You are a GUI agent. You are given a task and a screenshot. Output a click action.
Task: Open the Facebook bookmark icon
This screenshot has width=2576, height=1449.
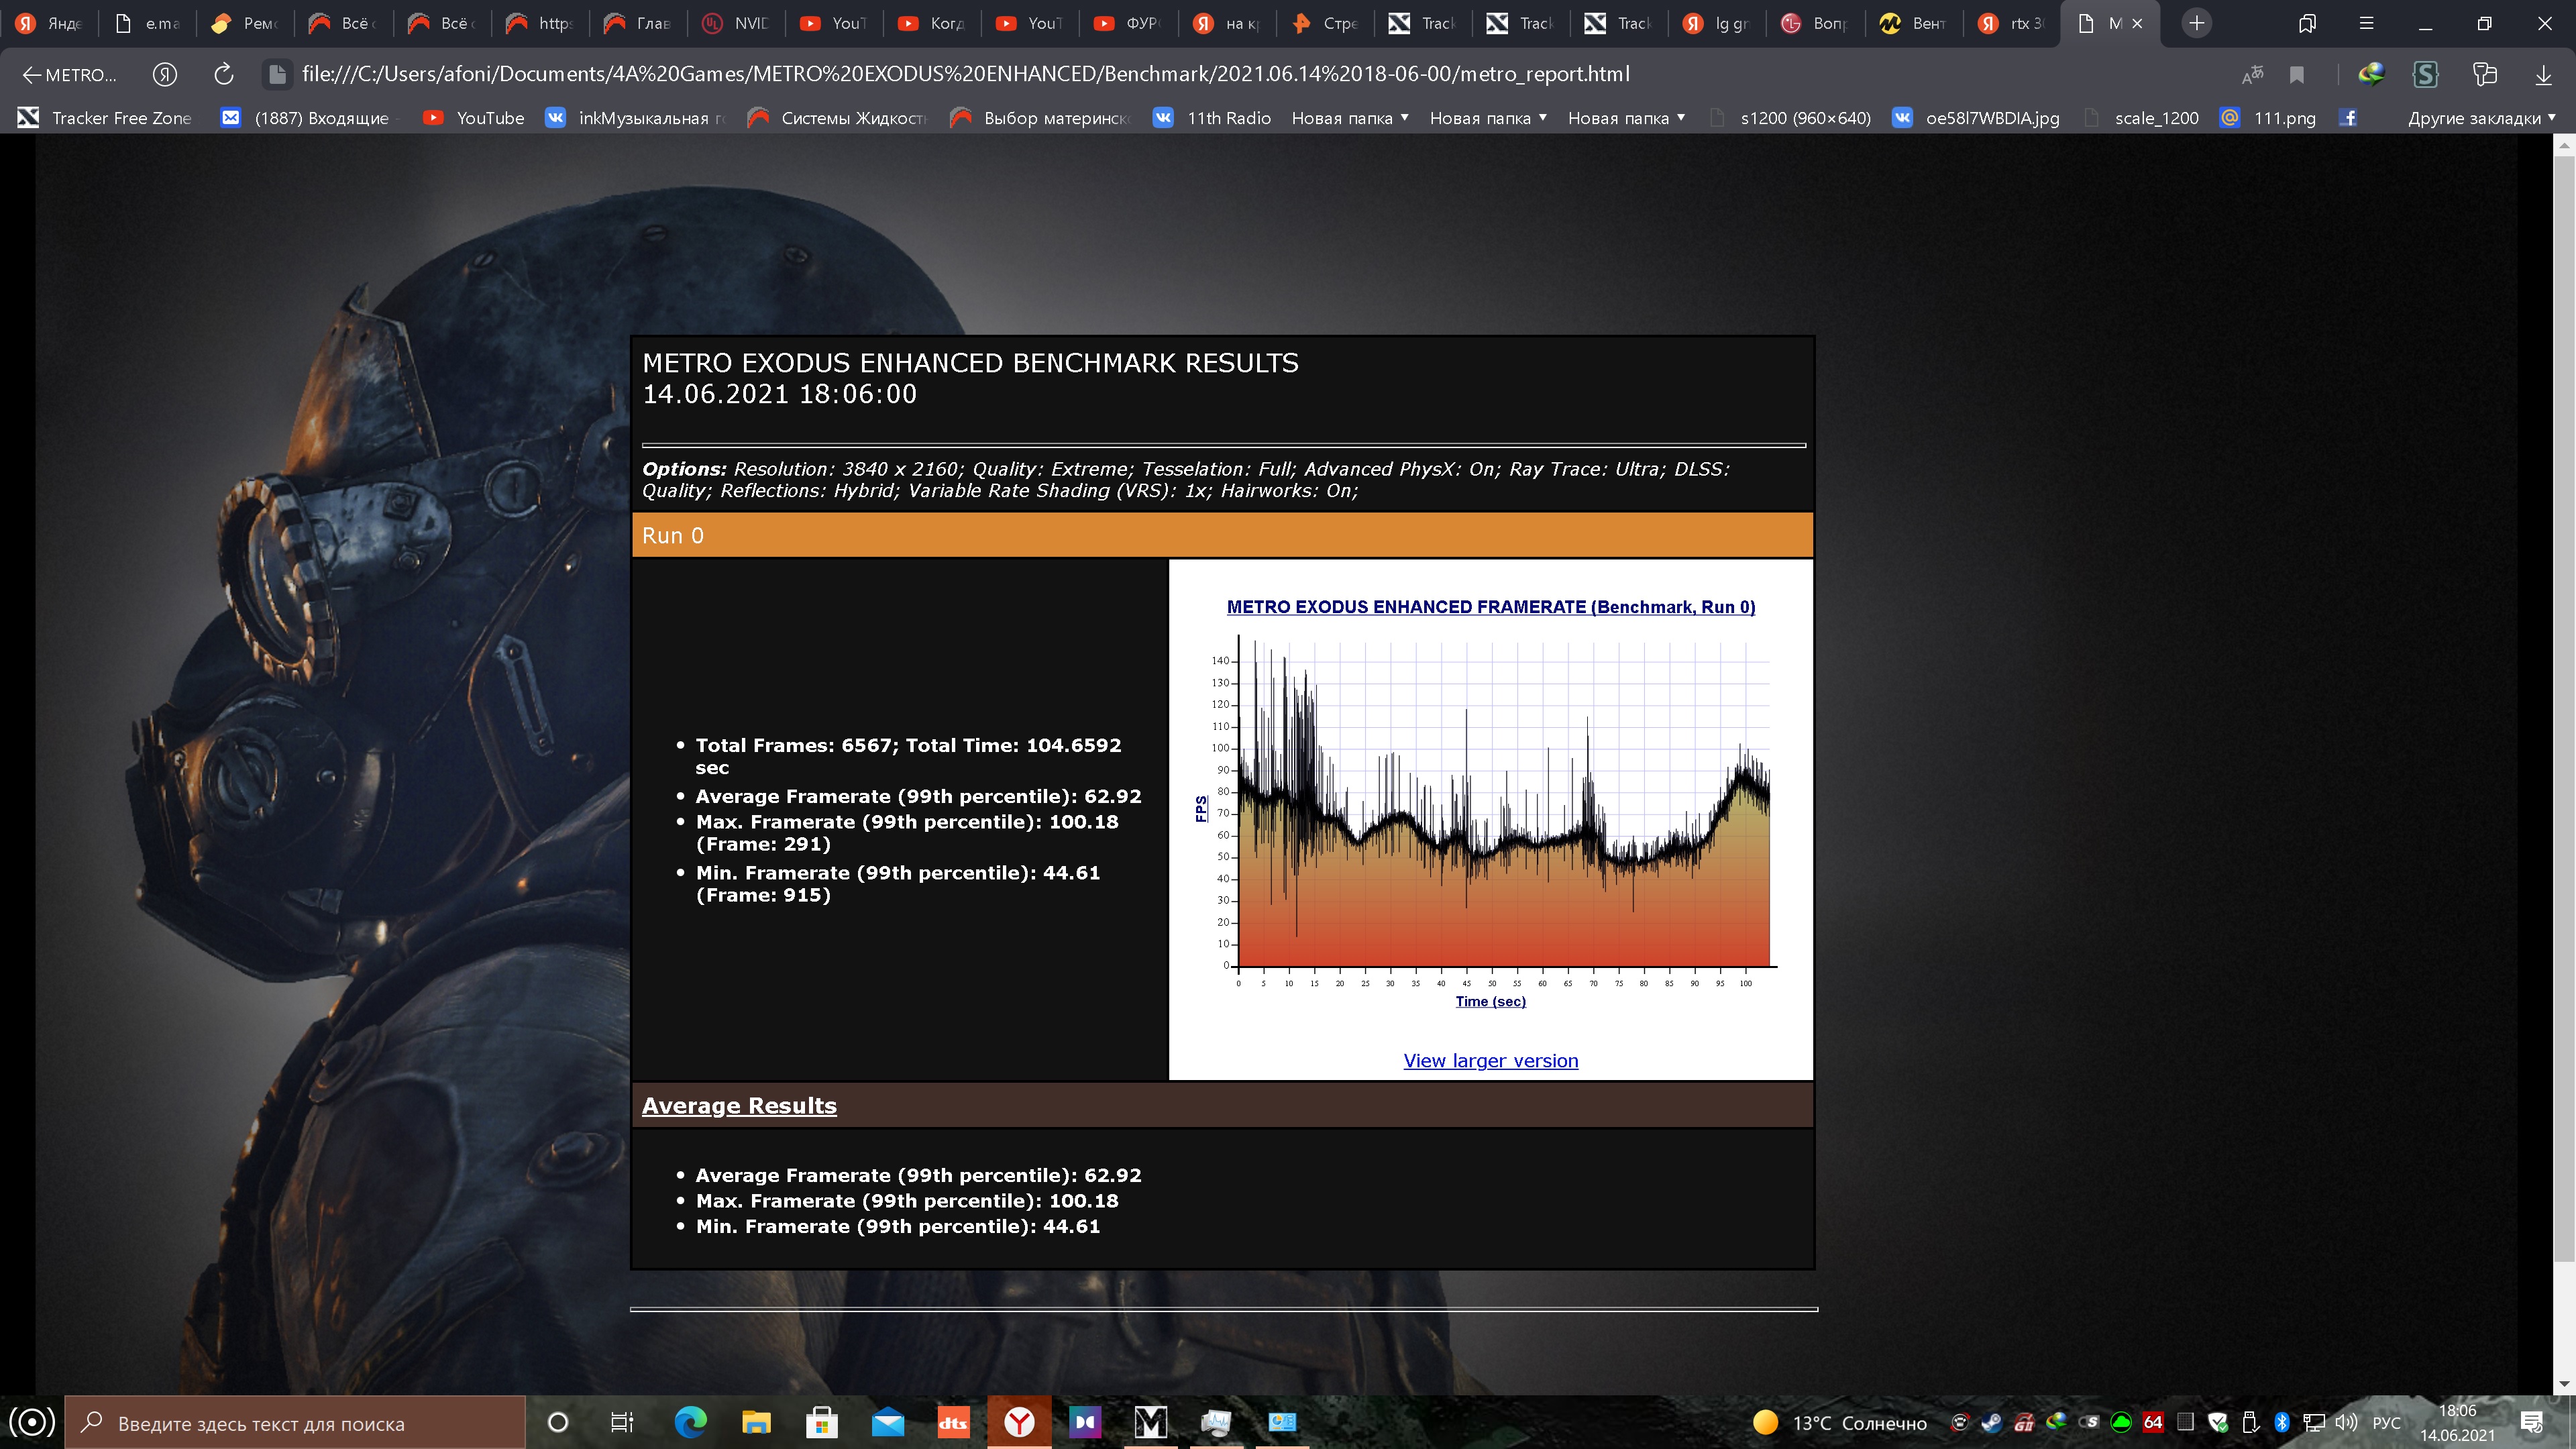pyautogui.click(x=2349, y=118)
